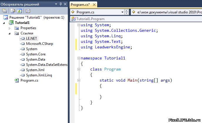Collapse the namespace Tutorial1 code region
Screen dimensions: 202x123
pos(79,58)
